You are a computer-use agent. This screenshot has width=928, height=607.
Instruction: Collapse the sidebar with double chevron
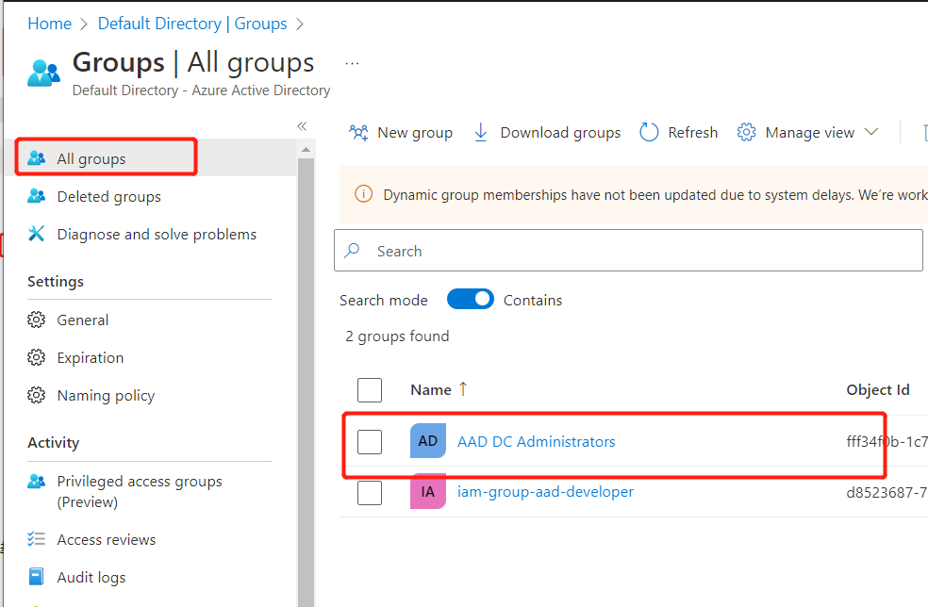(302, 126)
